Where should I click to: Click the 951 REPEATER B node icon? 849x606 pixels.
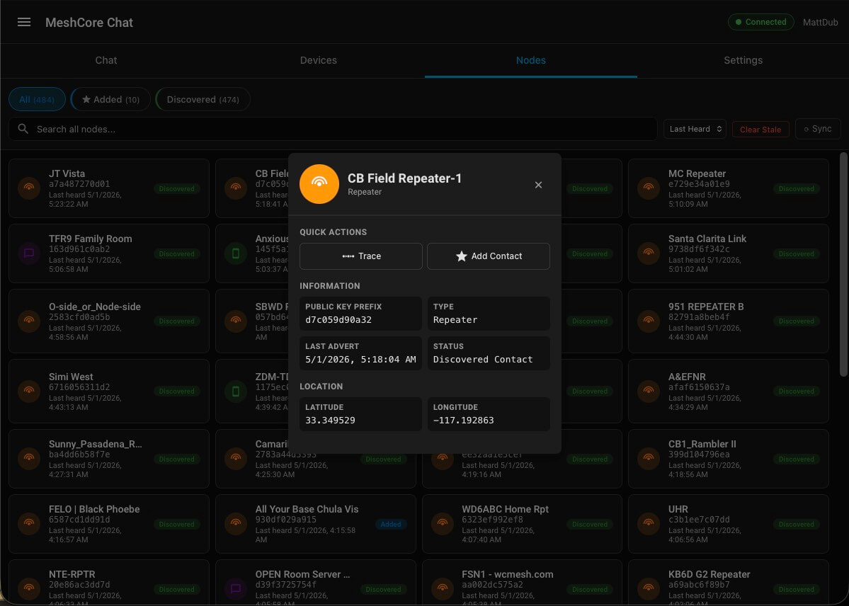[x=648, y=321]
